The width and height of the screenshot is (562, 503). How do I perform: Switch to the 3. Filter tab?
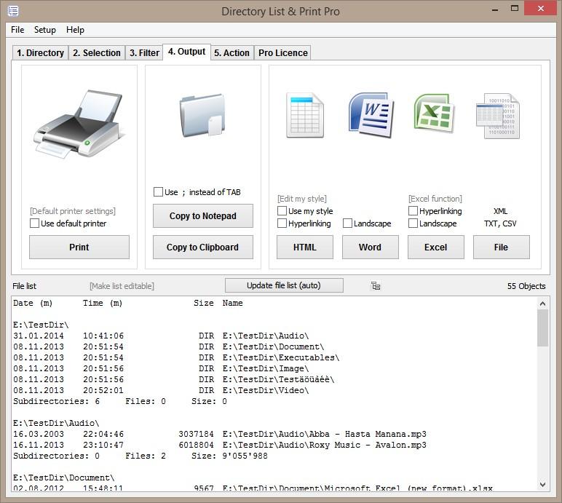click(144, 52)
